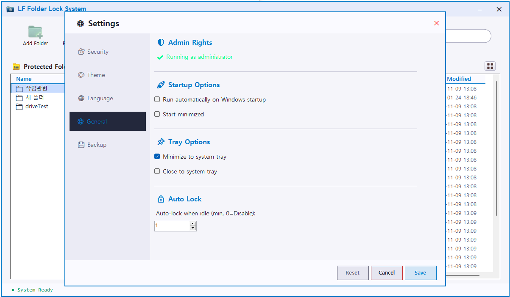Click folder icon next to driveTest
Viewport: 510px width, 297px height.
[19, 107]
